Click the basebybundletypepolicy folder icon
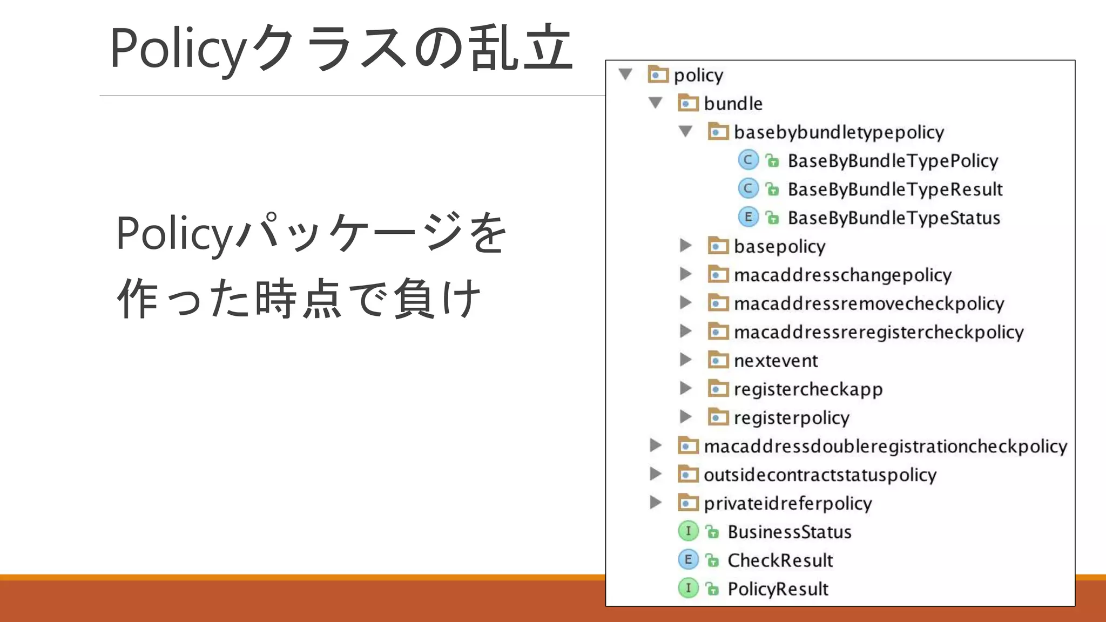Image resolution: width=1106 pixels, height=622 pixels. (x=719, y=131)
